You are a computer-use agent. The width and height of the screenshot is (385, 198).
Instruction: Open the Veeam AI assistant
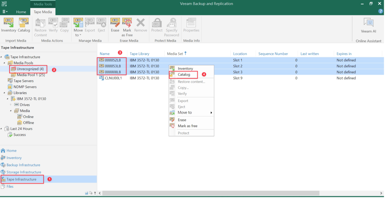coord(368,26)
